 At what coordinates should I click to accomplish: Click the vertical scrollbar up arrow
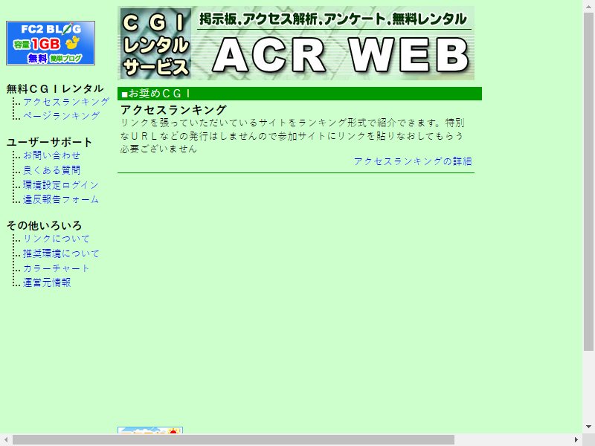[x=588, y=6]
